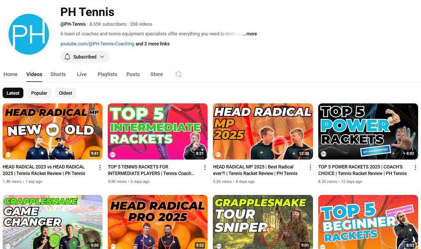Viewport: 421px width, 249px height.
Task: Play the Top 5 Intermediate Rackets thumbnail
Action: click(157, 131)
